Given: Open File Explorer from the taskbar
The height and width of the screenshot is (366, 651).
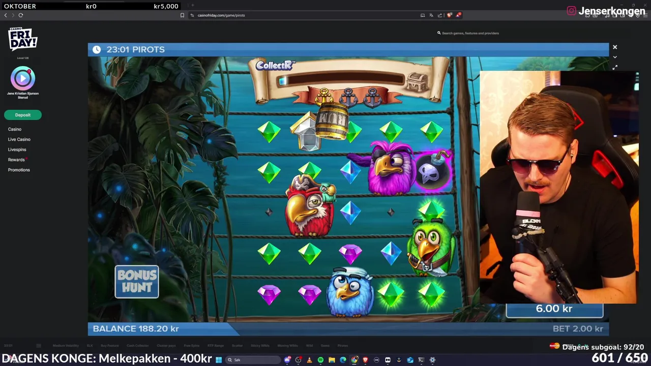Looking at the screenshot, I should (332, 360).
